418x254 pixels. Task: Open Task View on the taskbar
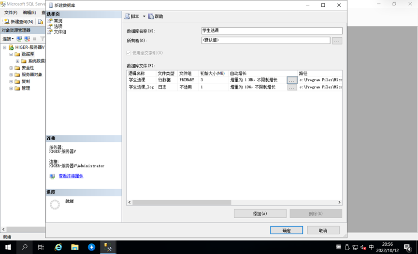(41, 247)
